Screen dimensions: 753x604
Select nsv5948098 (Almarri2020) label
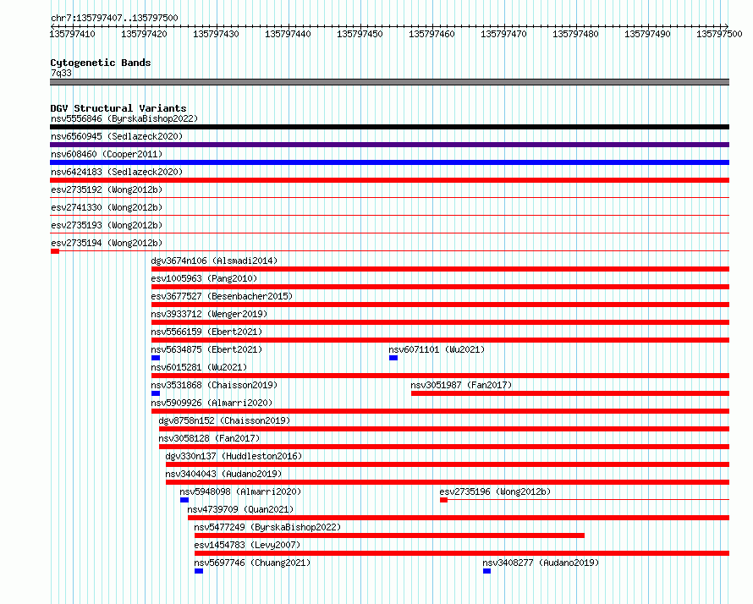240,491
